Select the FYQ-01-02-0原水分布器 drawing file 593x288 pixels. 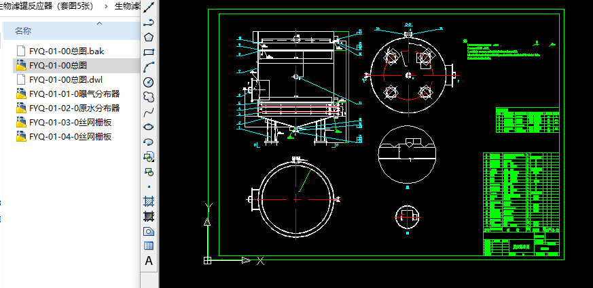74,108
